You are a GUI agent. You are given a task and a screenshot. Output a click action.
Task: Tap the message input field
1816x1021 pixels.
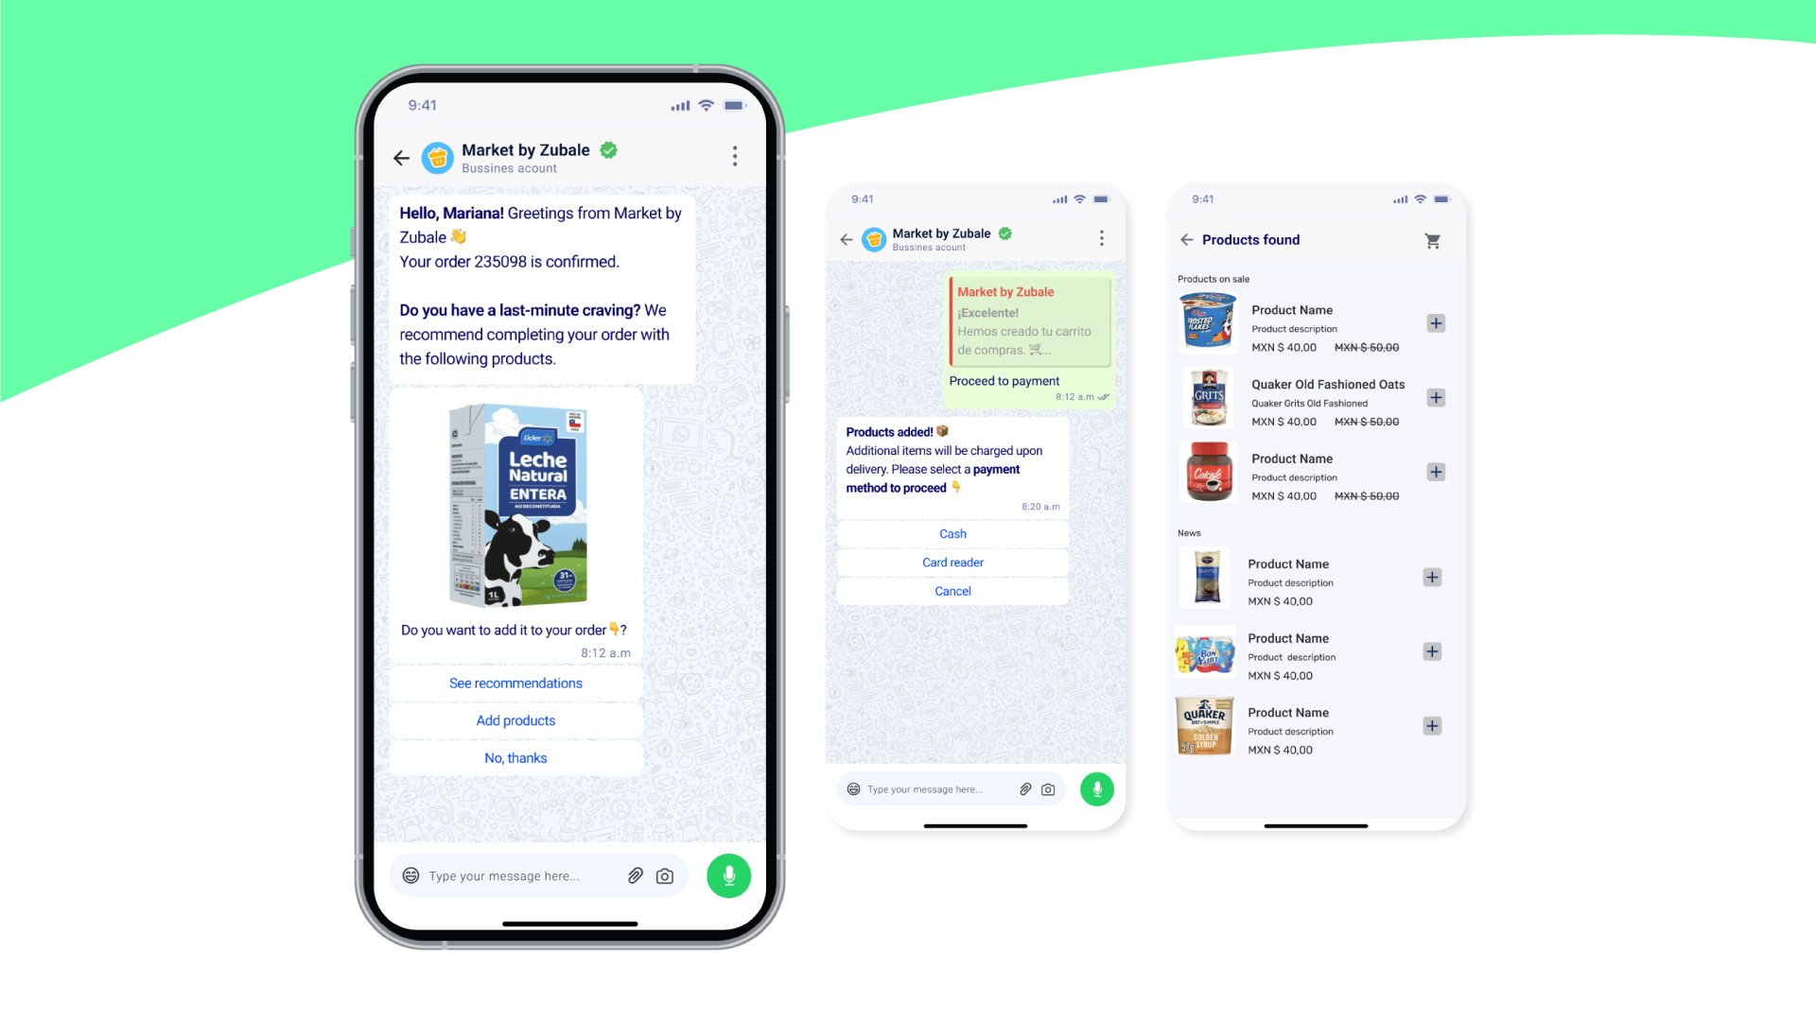(x=517, y=875)
